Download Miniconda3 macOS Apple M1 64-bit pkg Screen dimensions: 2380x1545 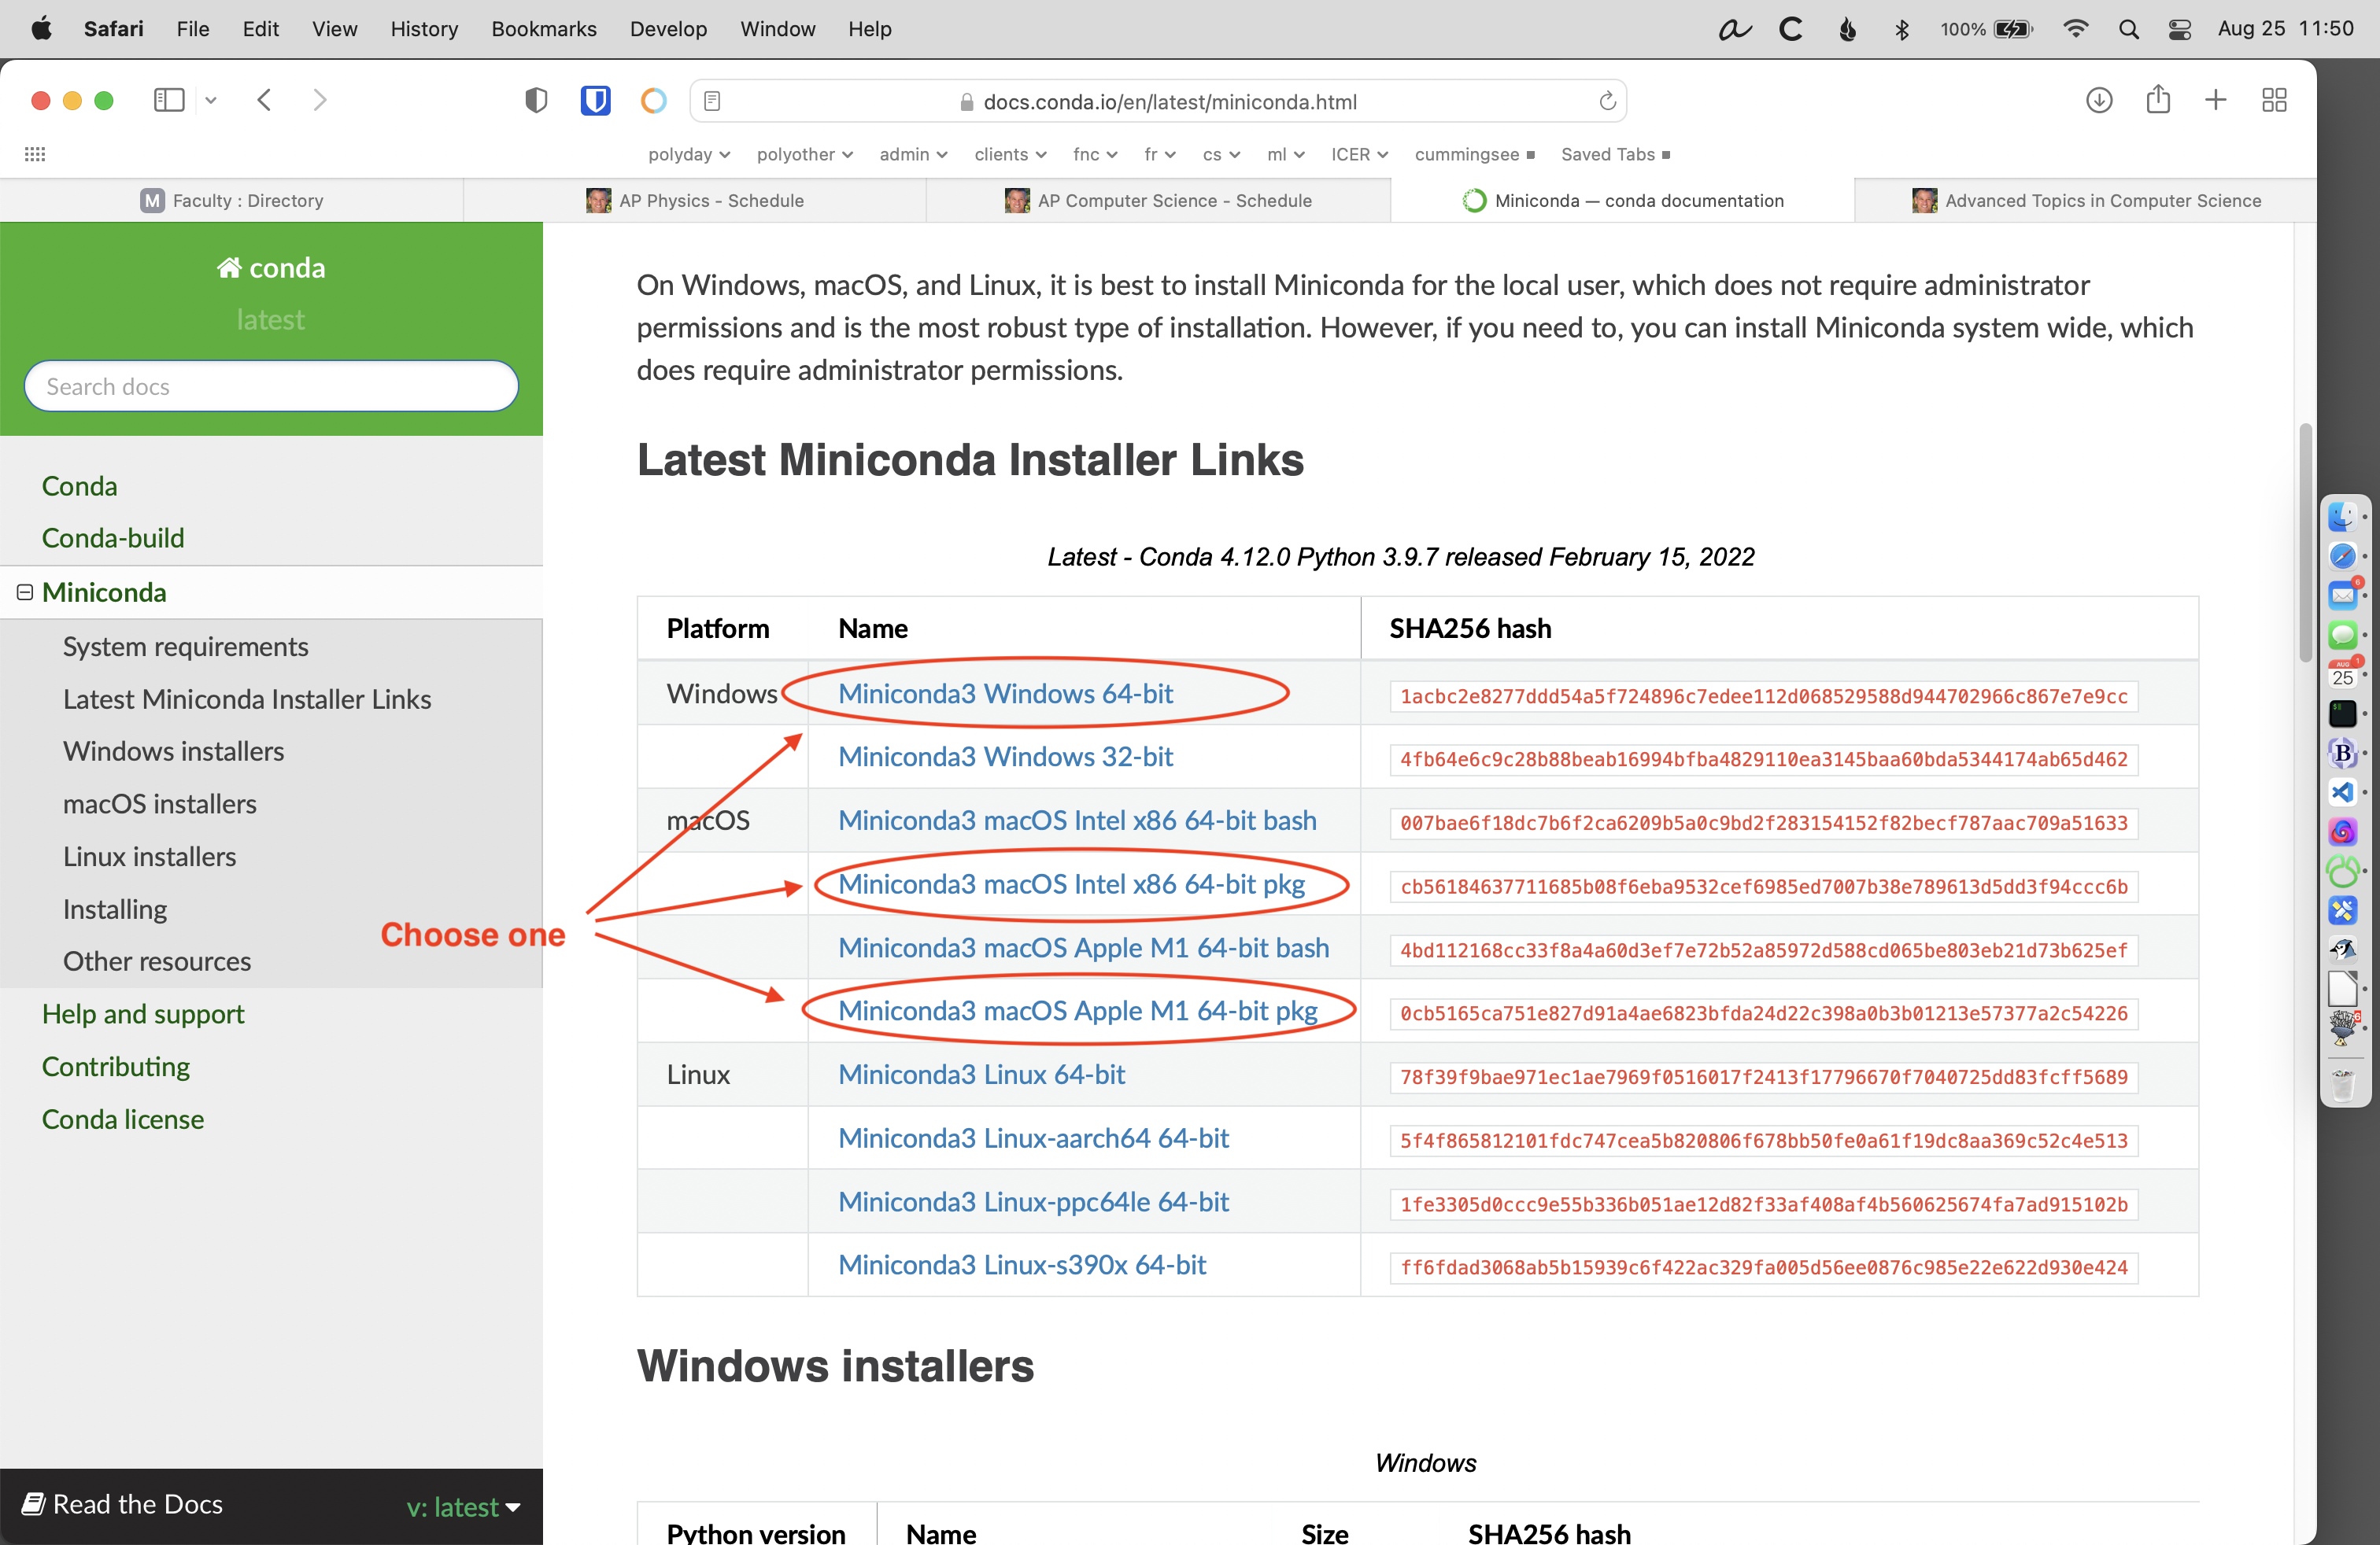[x=1078, y=1010]
